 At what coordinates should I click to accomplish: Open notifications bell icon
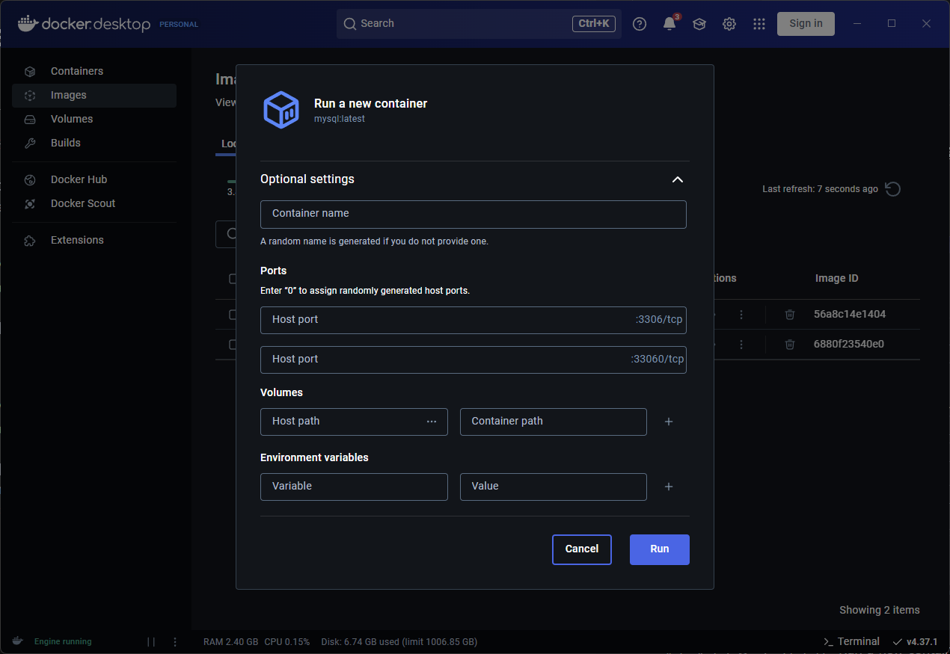coord(669,24)
